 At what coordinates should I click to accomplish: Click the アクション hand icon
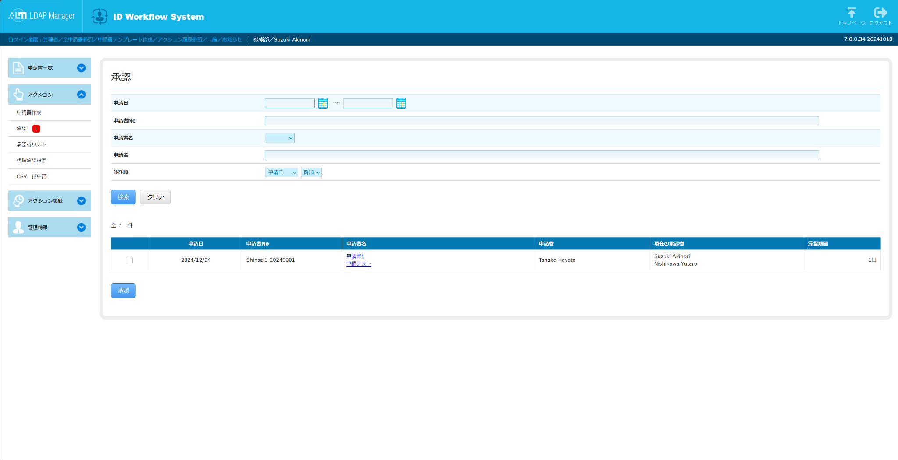point(18,95)
